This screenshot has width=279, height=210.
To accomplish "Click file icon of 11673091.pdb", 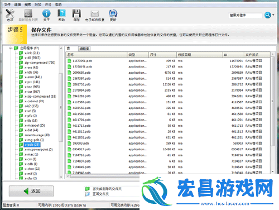I will (69, 61).
